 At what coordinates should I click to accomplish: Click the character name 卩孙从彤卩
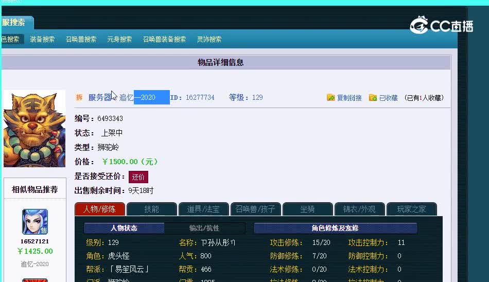pyautogui.click(x=218, y=243)
